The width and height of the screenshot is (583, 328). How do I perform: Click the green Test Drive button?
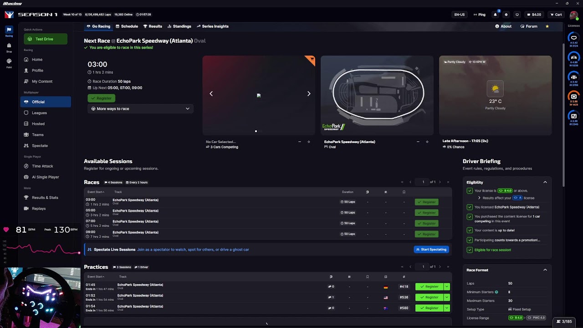click(x=46, y=39)
